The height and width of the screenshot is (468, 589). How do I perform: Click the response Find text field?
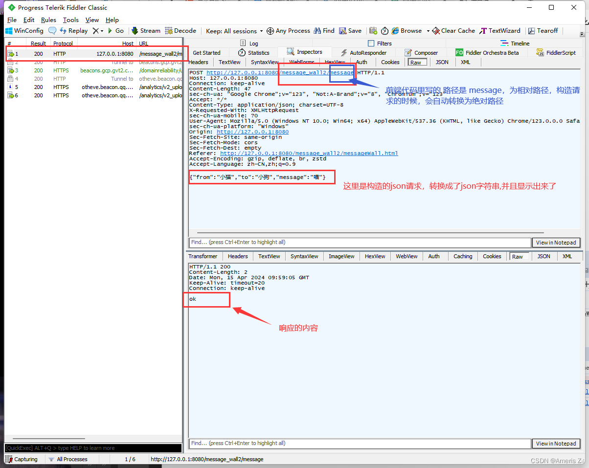coord(360,444)
